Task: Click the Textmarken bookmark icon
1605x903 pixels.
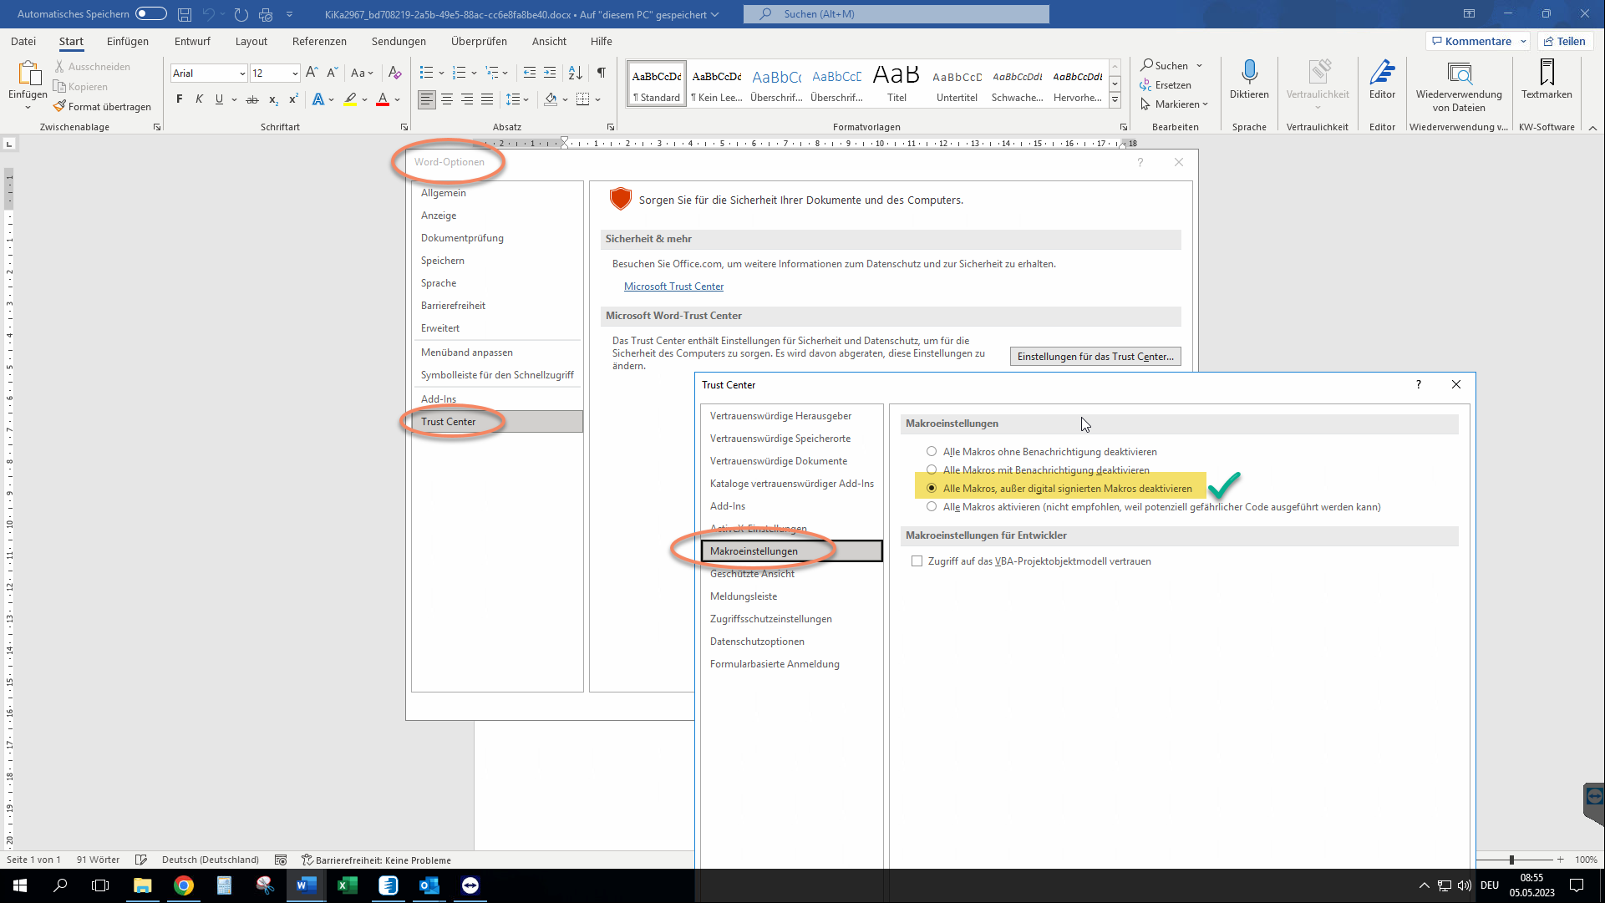Action: pos(1547,73)
